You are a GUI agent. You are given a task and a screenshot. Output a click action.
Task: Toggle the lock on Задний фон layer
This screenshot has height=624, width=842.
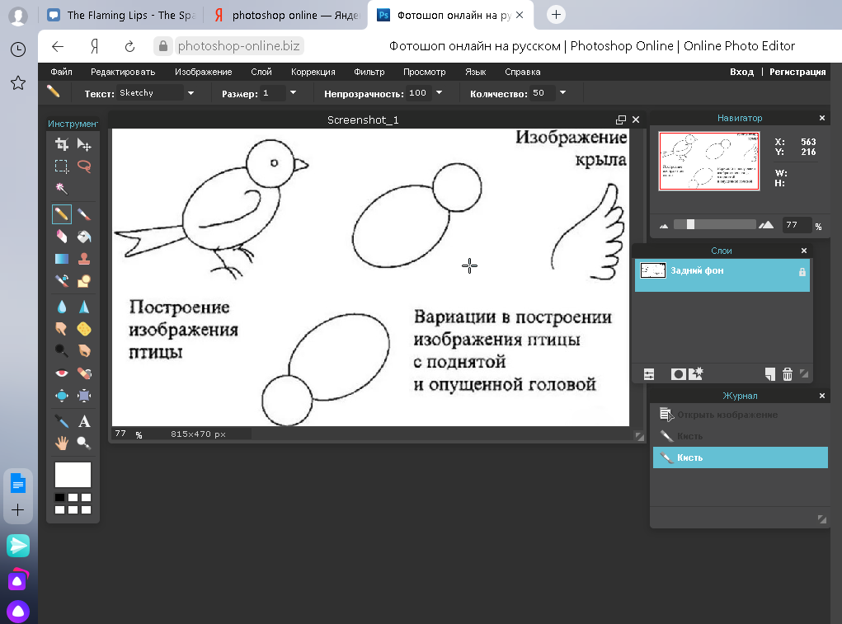(802, 271)
